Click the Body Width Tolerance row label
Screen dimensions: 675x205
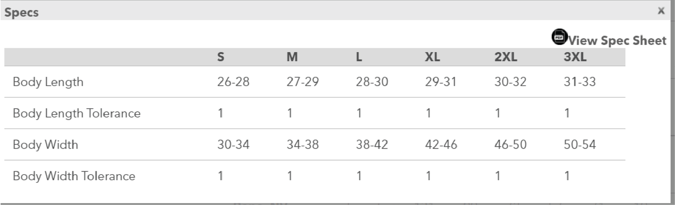[74, 176]
